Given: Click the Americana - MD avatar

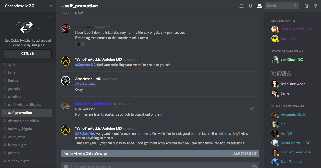Looking at the screenshot, I should pyautogui.click(x=66, y=81).
